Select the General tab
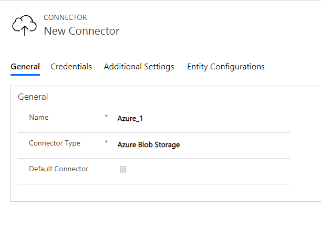 25,67
